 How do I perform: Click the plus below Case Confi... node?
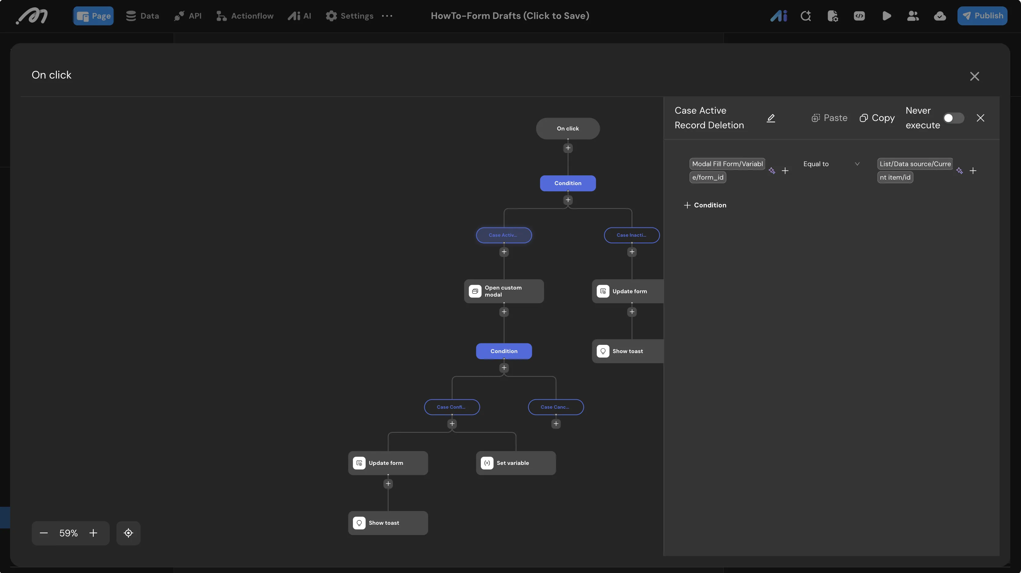coord(452,424)
